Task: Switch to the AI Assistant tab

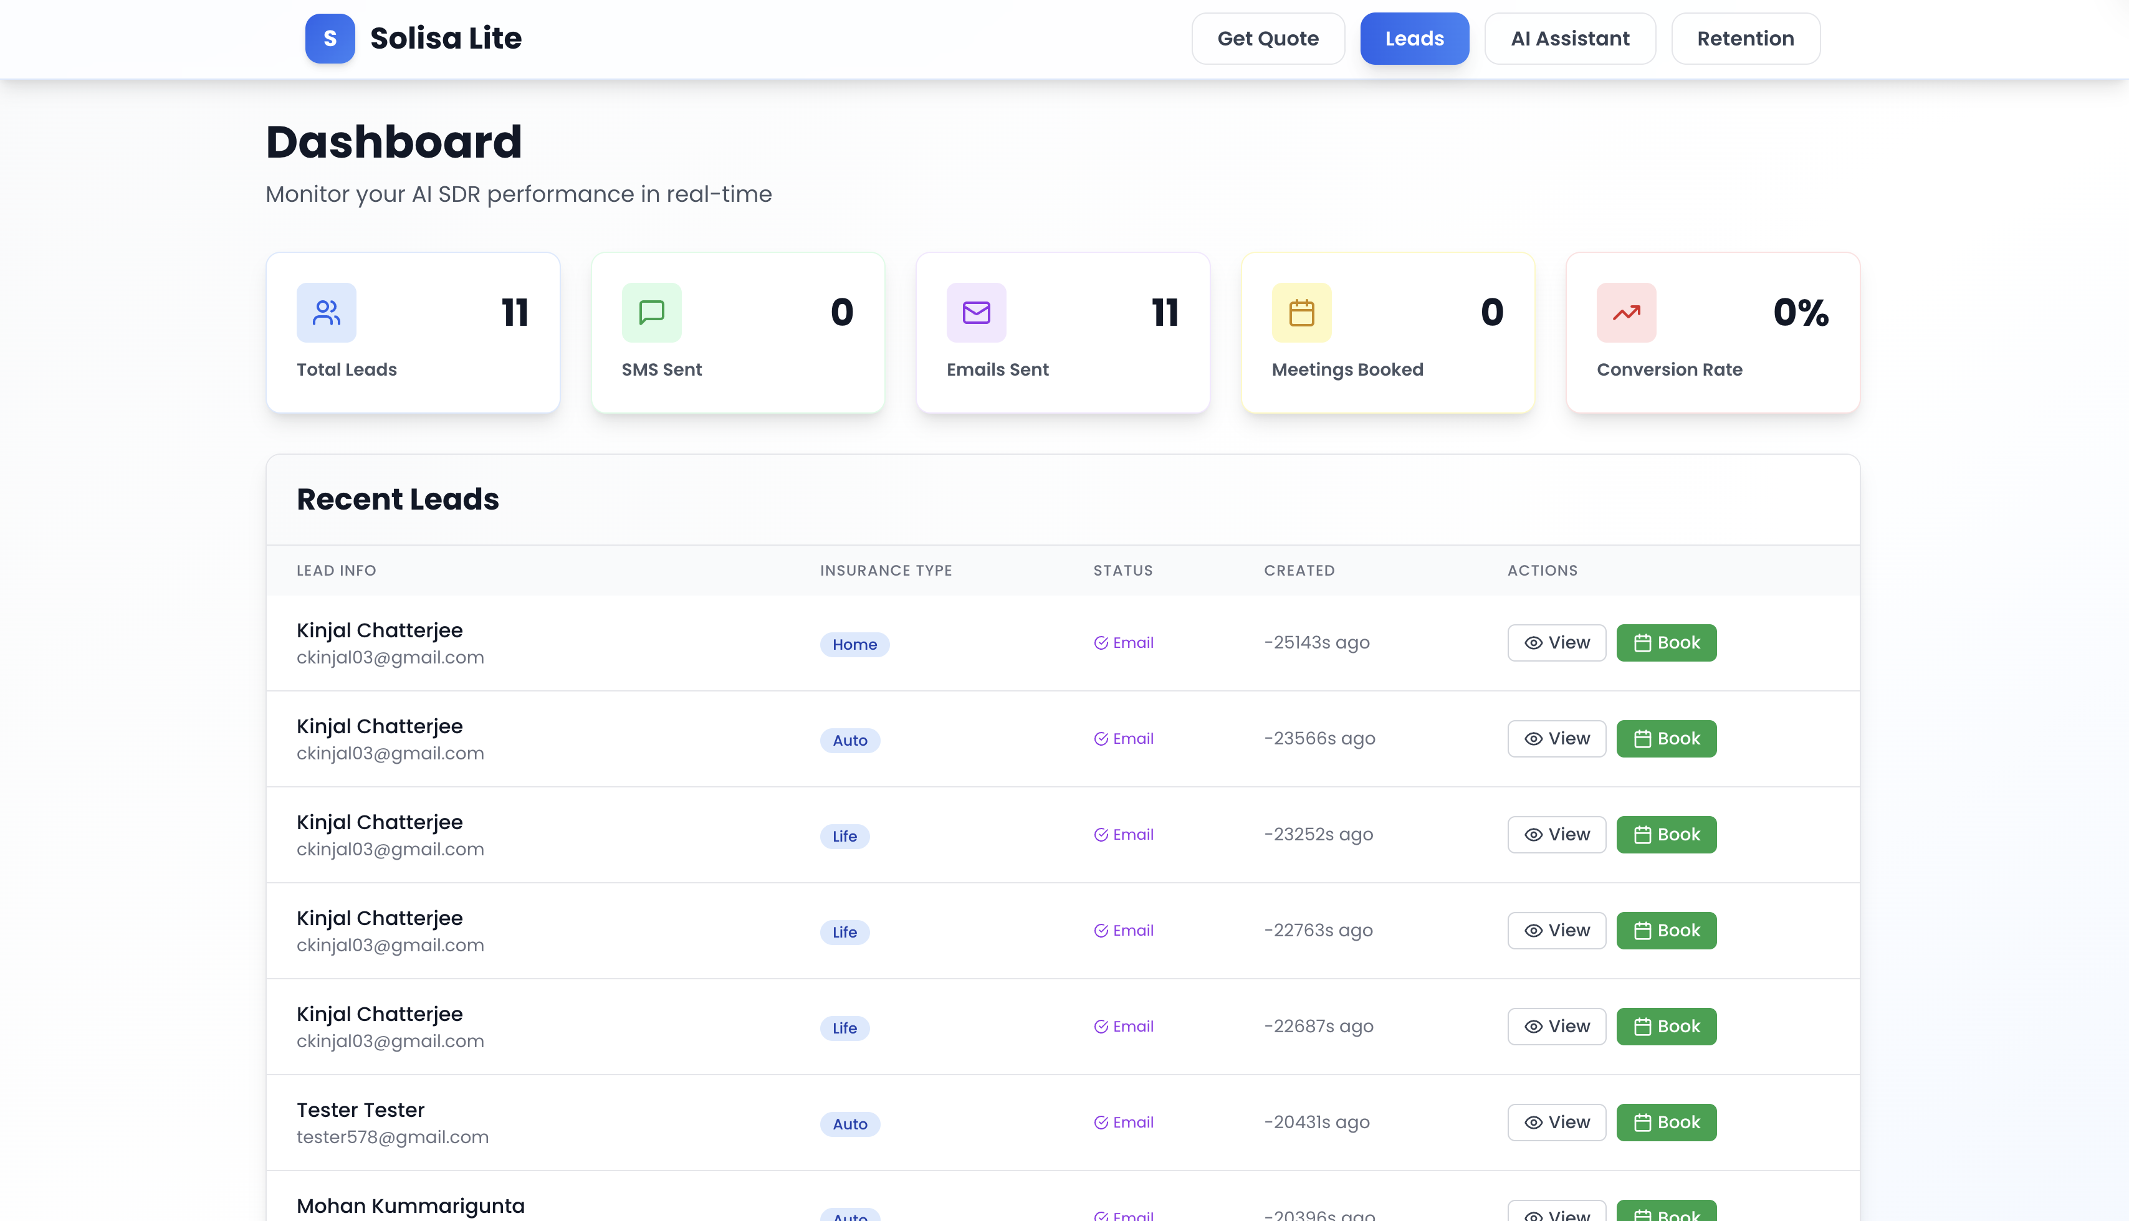Action: click(1569, 39)
